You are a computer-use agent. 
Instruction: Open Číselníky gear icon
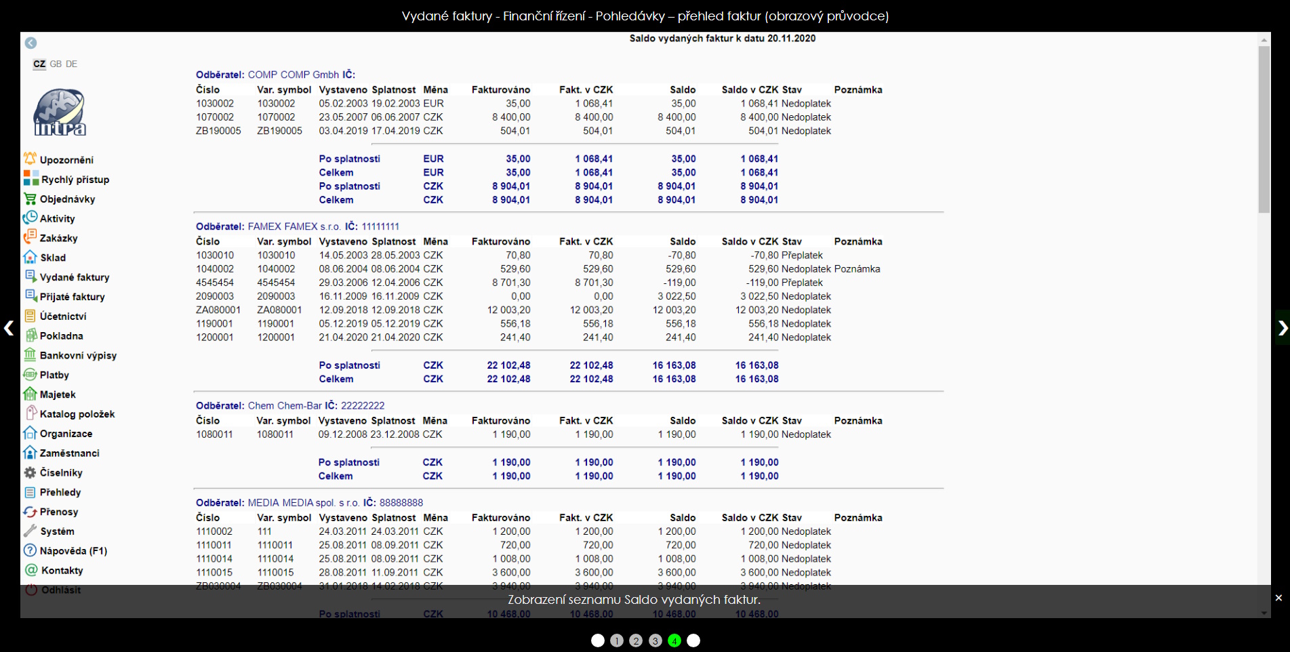(30, 472)
